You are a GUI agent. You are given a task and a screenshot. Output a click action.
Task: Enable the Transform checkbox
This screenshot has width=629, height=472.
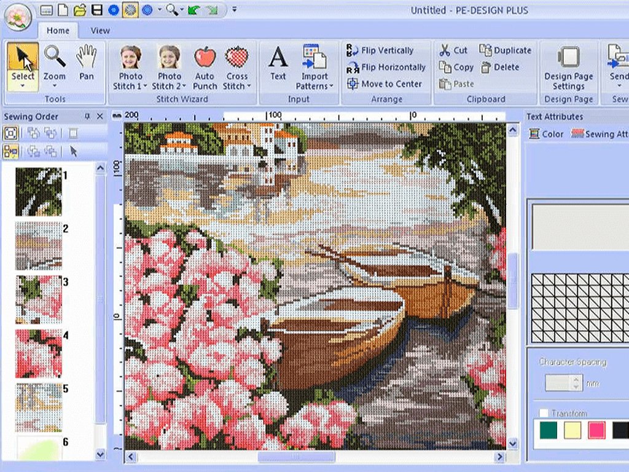click(x=544, y=414)
